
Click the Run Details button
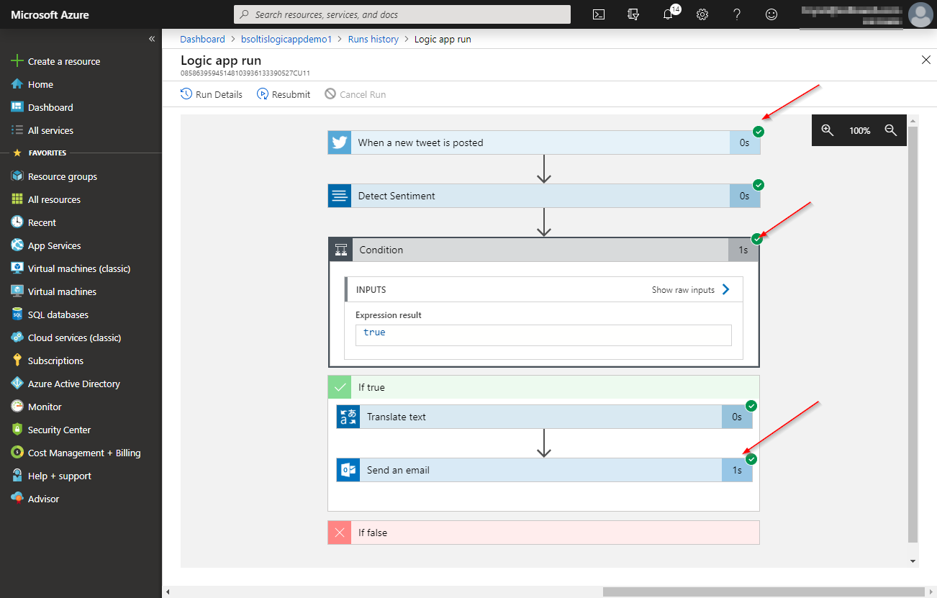pos(212,94)
